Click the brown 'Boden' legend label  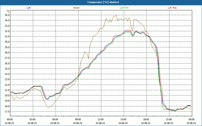77,8
